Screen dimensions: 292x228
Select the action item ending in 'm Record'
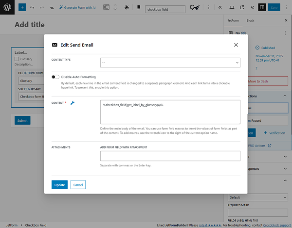[x=268, y=120]
